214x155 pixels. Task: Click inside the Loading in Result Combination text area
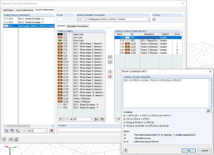point(166,93)
